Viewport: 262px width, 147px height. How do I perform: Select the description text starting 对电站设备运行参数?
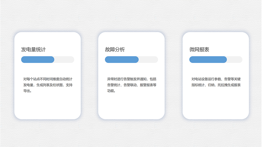pos(216,82)
